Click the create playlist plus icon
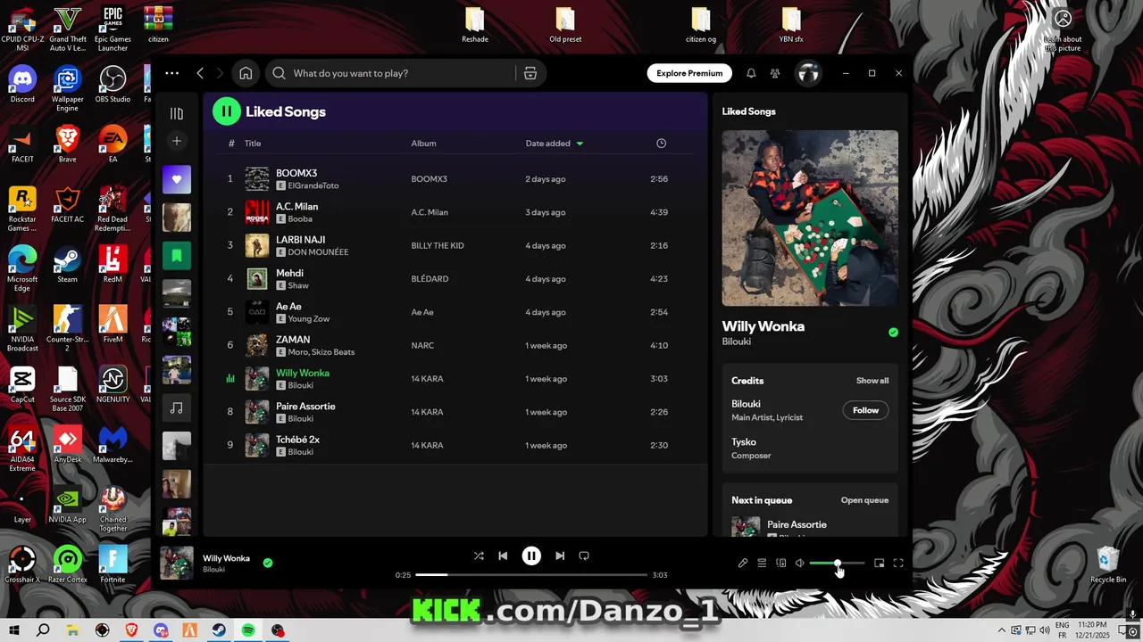Image resolution: width=1143 pixels, height=642 pixels. click(x=177, y=141)
